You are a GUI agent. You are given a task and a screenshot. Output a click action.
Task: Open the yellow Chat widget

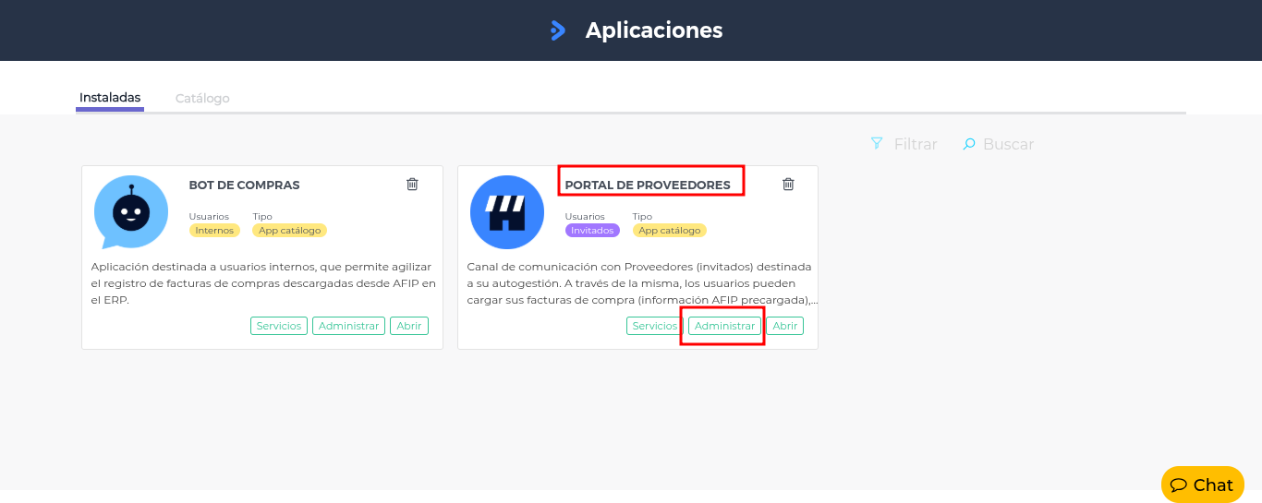(x=1202, y=485)
